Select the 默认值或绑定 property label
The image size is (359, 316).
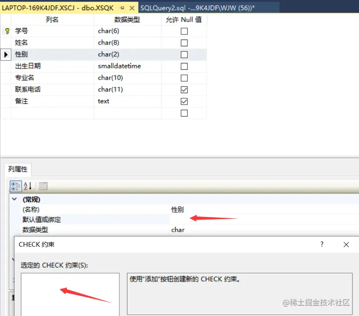(x=42, y=219)
